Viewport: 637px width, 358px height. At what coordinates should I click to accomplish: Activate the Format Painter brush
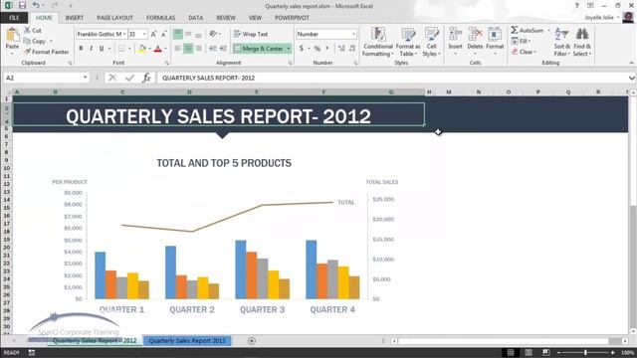tap(27, 52)
